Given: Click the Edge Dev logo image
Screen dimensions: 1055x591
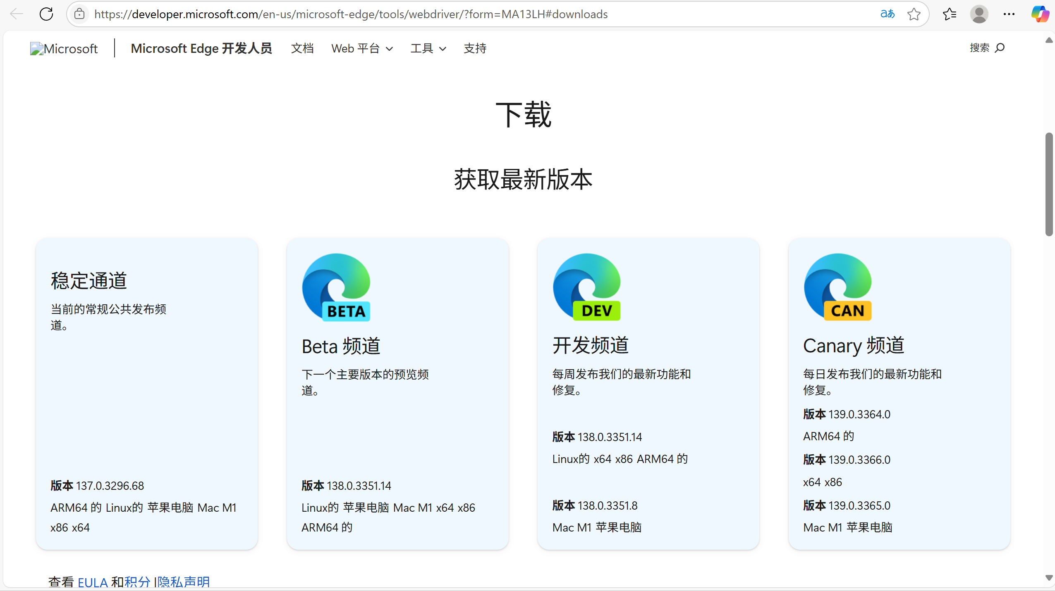Looking at the screenshot, I should click(x=586, y=287).
